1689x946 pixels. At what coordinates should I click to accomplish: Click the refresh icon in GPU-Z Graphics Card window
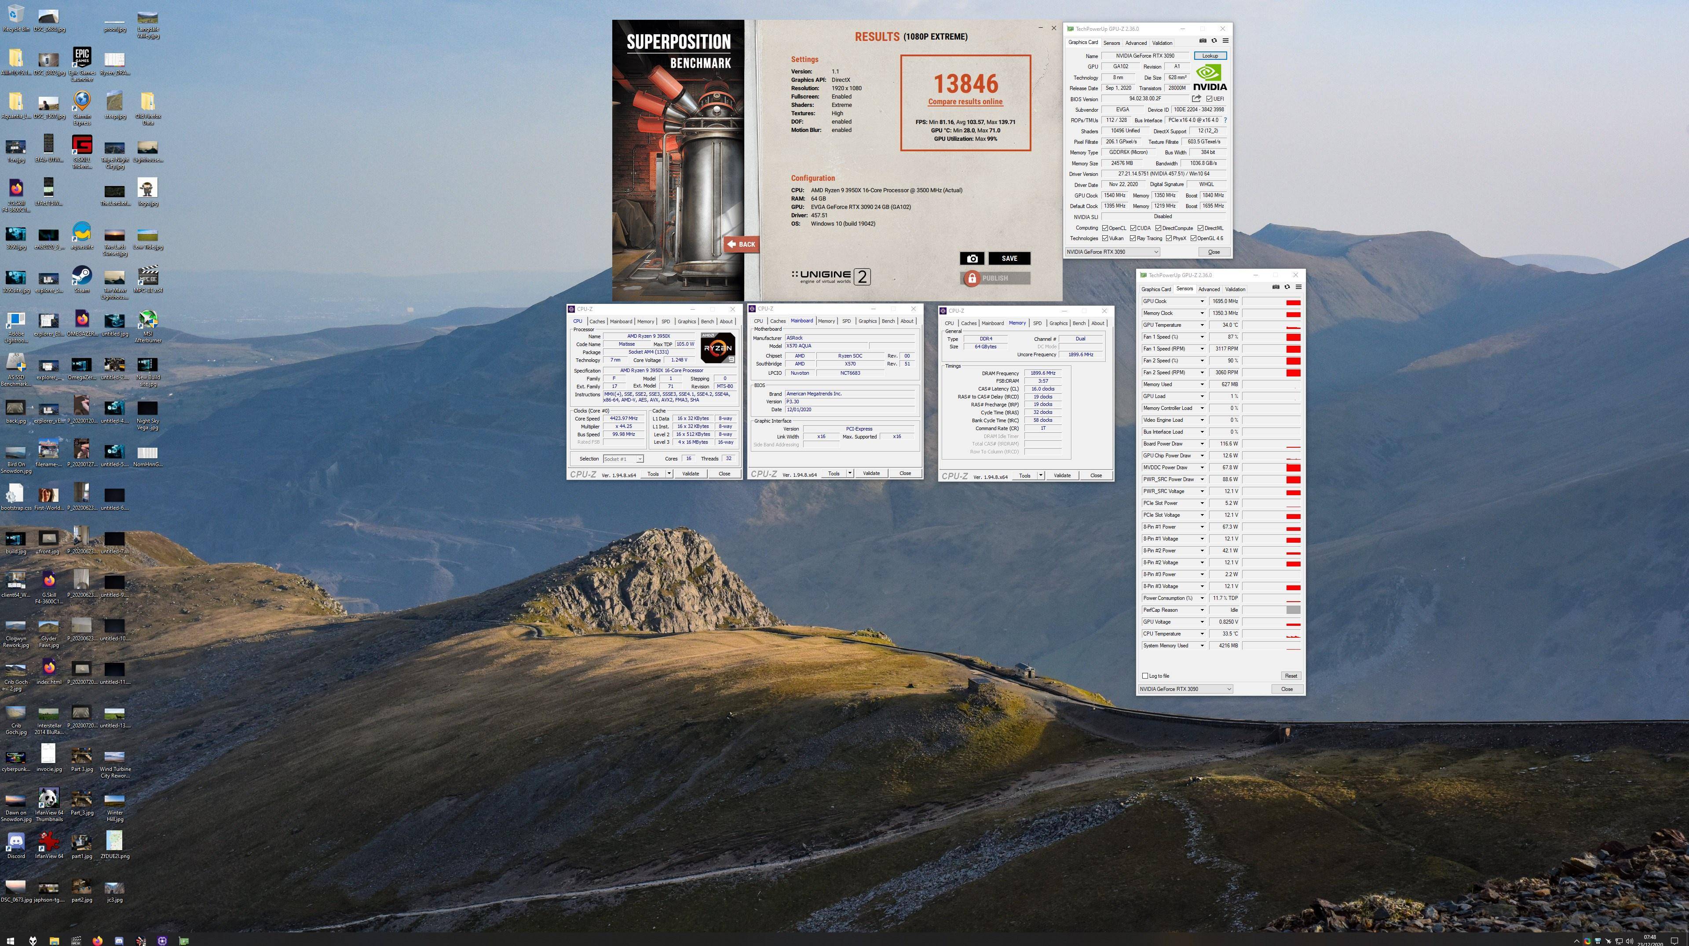pos(1214,40)
